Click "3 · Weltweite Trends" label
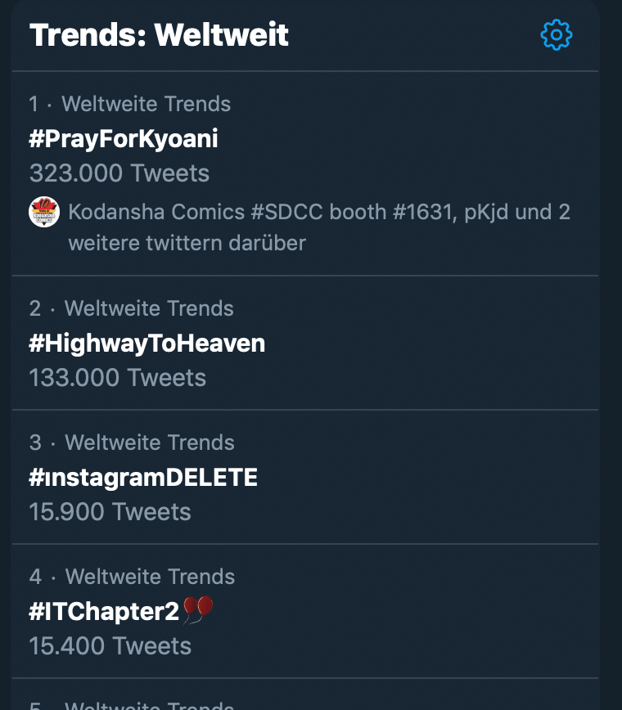The image size is (622, 710). point(132,443)
